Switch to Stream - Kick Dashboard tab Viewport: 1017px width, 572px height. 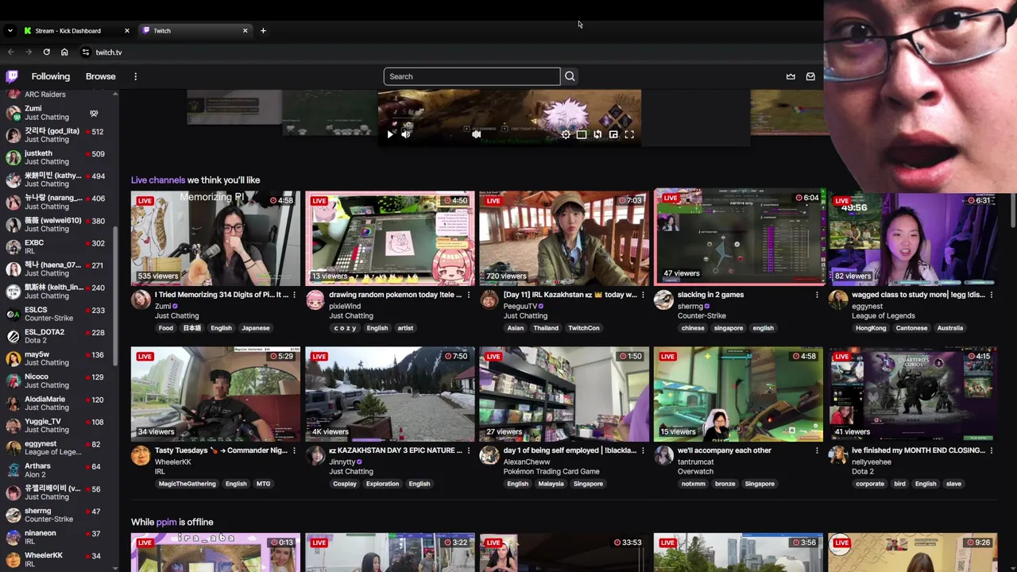[x=76, y=31]
